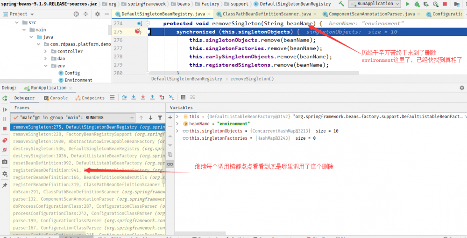Expand the 'this' variable node
The image size is (467, 238).
tap(177, 116)
